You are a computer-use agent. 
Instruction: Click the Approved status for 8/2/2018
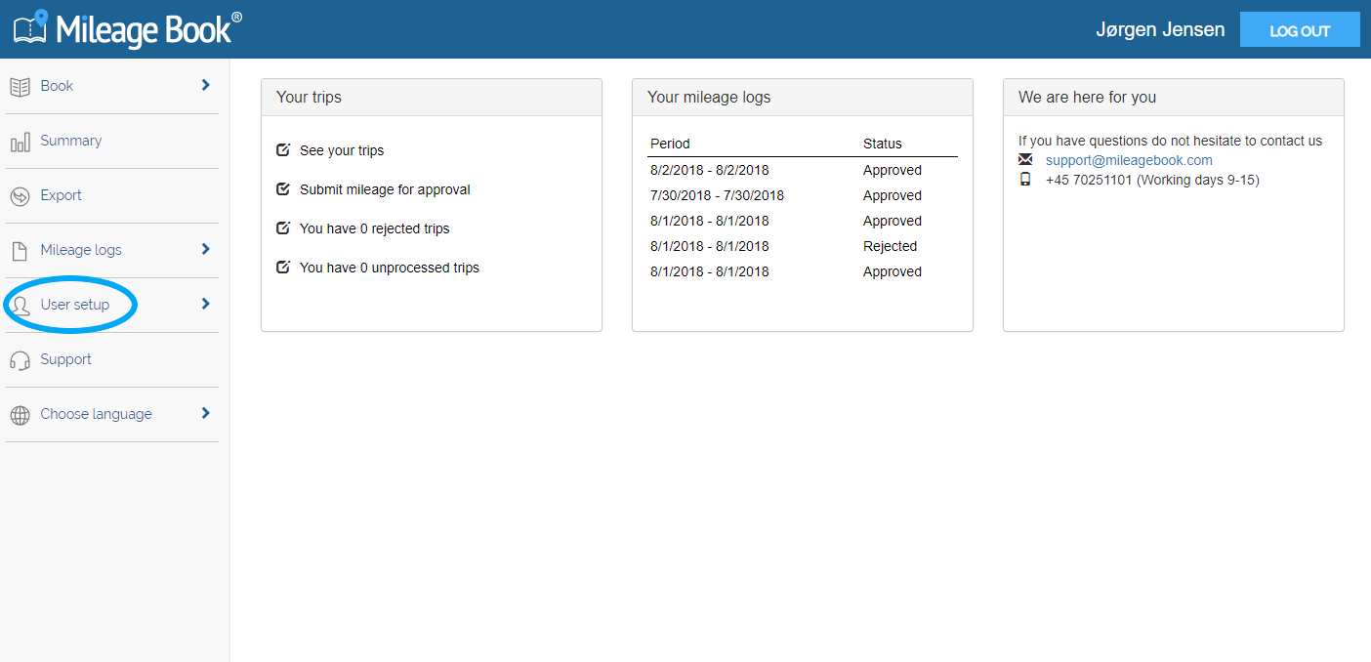click(x=893, y=170)
